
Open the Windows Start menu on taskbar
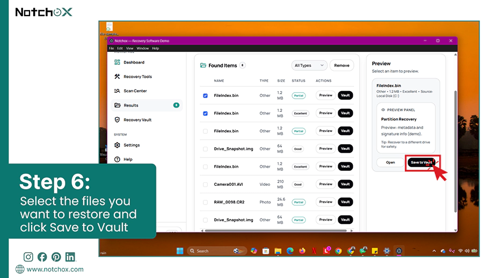(180, 251)
